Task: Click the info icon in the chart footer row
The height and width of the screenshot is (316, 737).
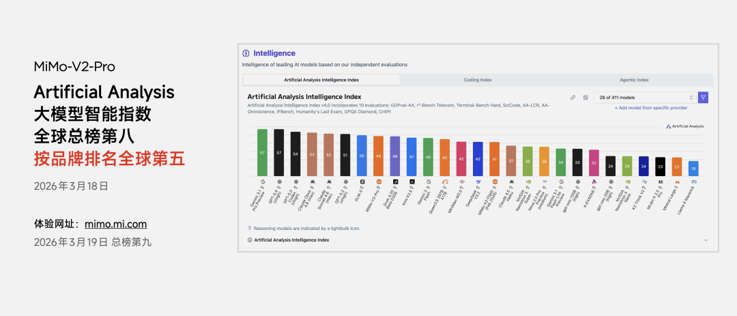Action: pos(249,240)
